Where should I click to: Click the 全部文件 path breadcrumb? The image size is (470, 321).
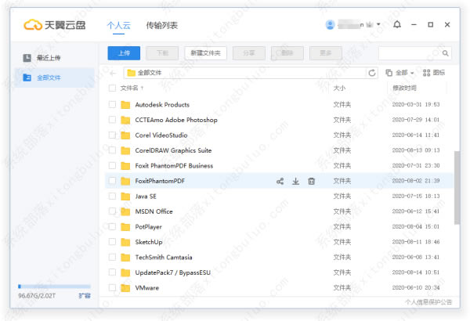150,73
